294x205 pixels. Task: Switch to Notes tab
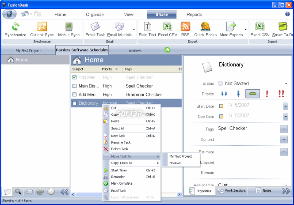pos(263,191)
